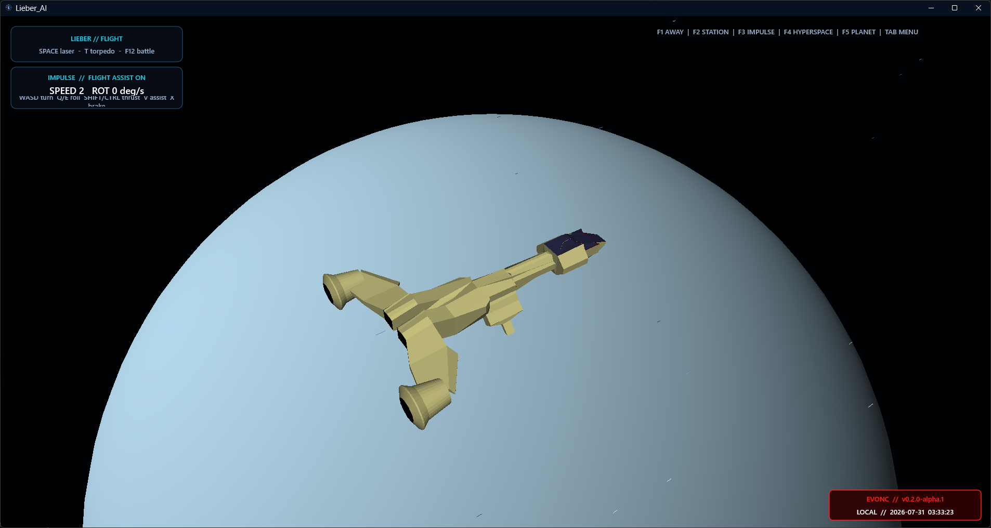
Task: Click the SPEED 2 readout
Action: pyautogui.click(x=67, y=91)
